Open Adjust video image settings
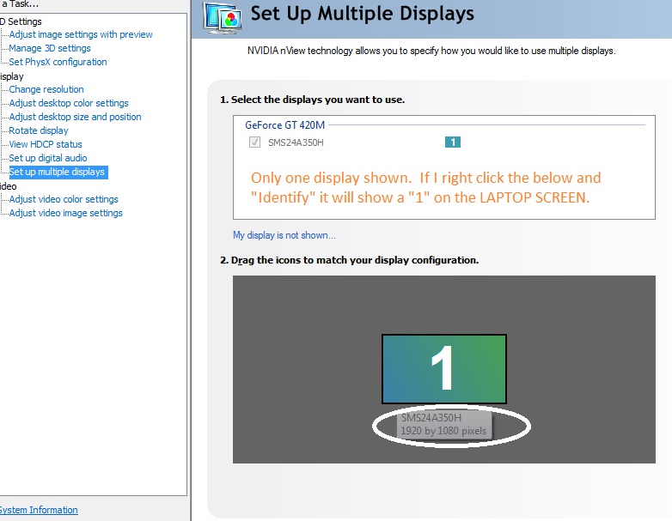 (65, 213)
